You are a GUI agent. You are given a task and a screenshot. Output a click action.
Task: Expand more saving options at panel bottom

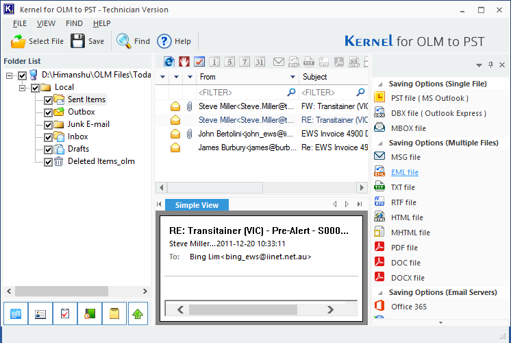click(x=440, y=322)
